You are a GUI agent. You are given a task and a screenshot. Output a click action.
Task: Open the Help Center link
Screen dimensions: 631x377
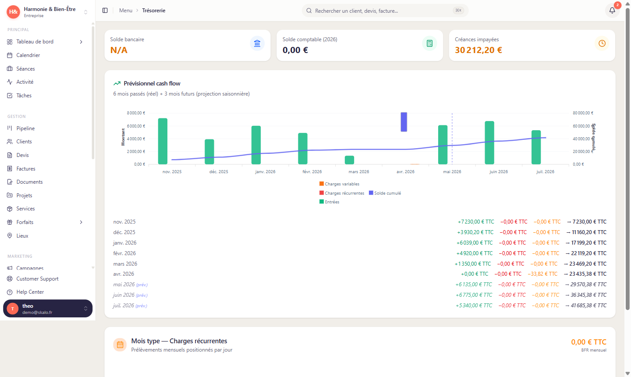30,292
